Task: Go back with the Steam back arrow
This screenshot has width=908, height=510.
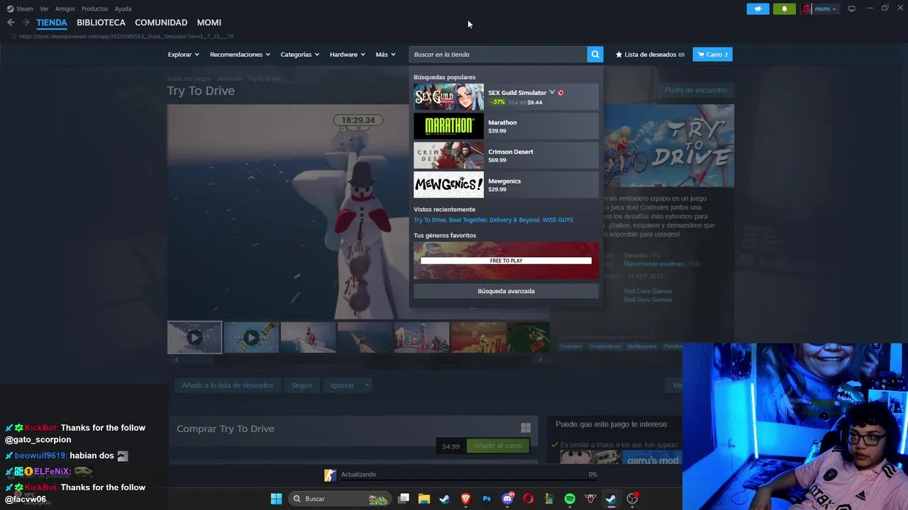Action: pyautogui.click(x=11, y=23)
